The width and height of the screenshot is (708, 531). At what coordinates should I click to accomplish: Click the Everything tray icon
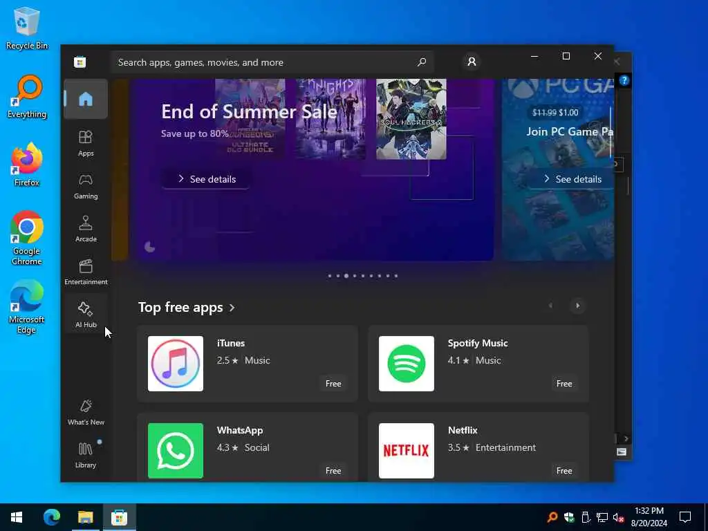552,517
